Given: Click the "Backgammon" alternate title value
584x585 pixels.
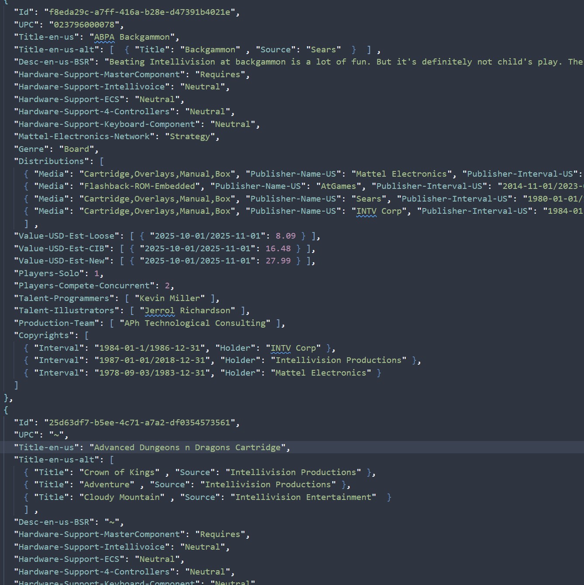Looking at the screenshot, I should coord(210,50).
